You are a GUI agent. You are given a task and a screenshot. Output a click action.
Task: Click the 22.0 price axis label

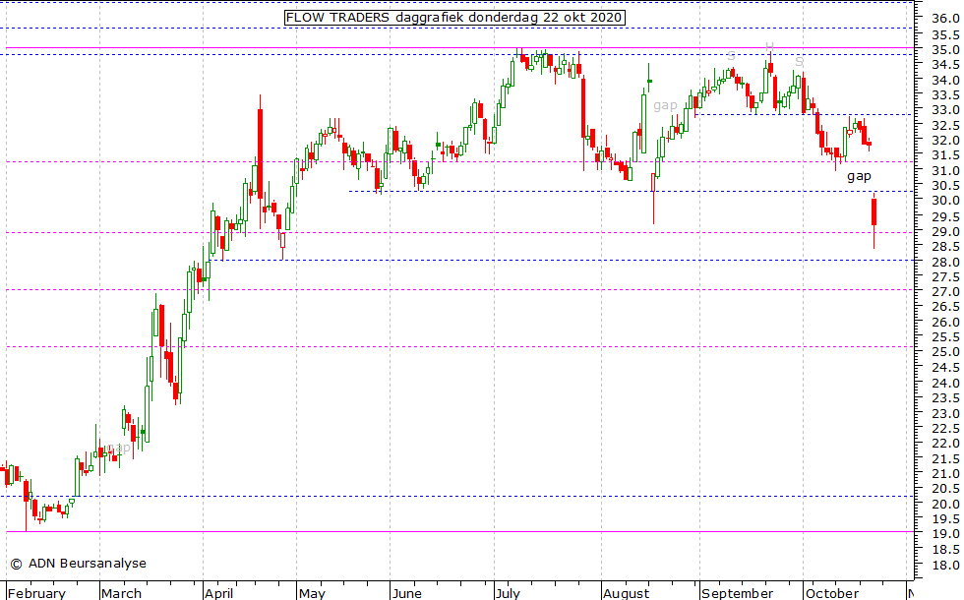click(945, 444)
